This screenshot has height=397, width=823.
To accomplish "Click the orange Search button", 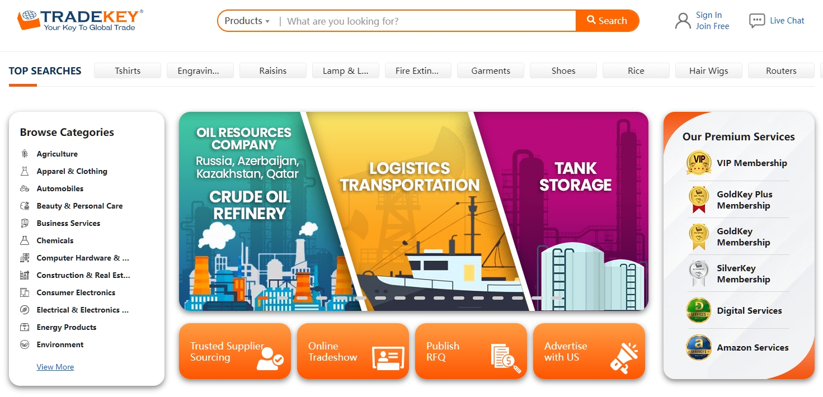I will [x=607, y=21].
